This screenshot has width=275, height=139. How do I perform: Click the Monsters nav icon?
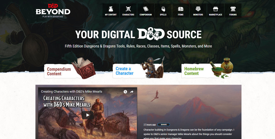coord(198,9)
